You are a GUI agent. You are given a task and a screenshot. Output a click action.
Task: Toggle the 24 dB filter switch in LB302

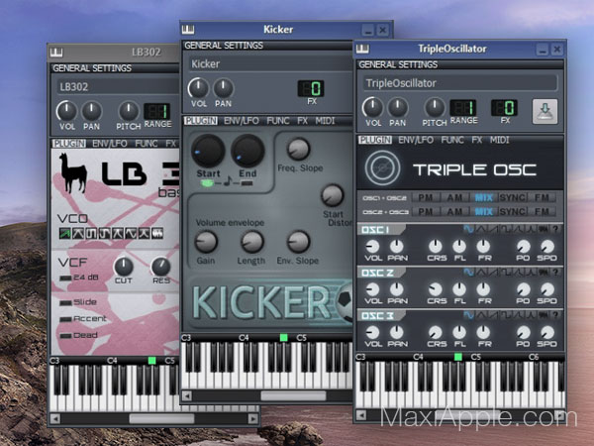[65, 278]
